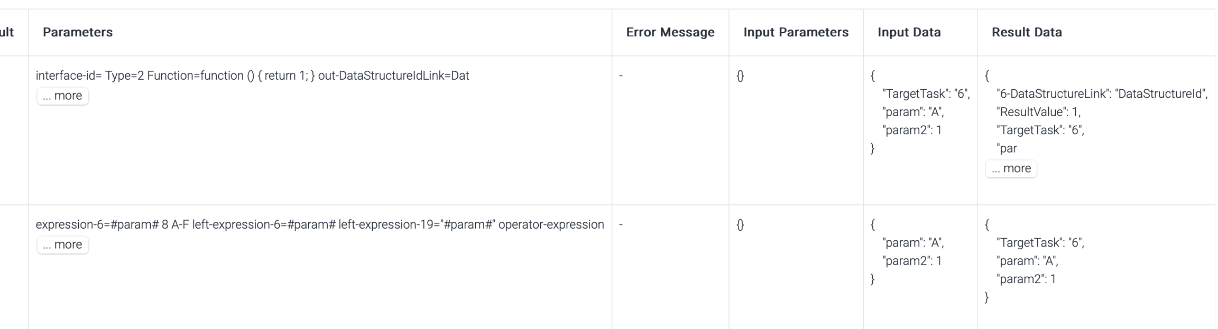
Task: Expand truncated Result Data via more button
Action: pyautogui.click(x=1011, y=168)
